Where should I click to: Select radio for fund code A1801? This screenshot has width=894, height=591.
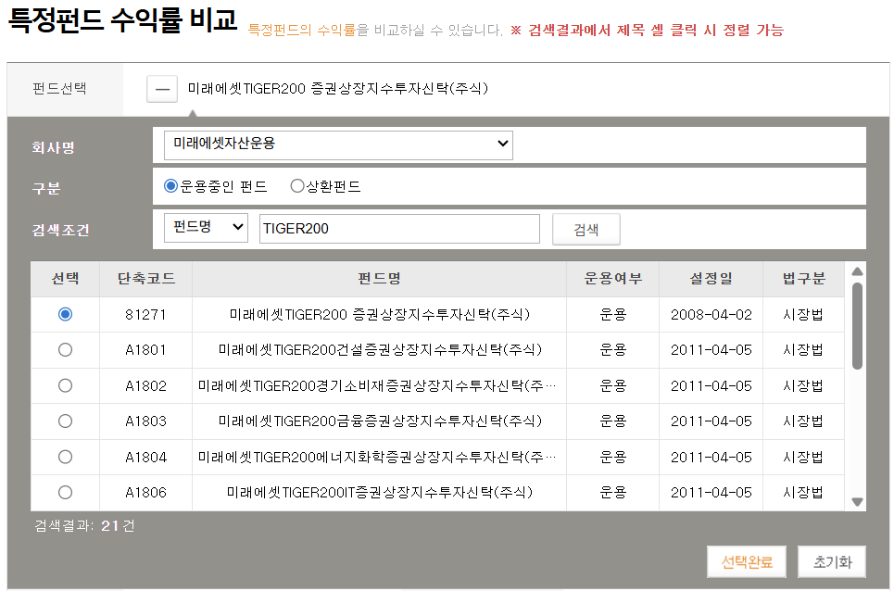click(66, 350)
